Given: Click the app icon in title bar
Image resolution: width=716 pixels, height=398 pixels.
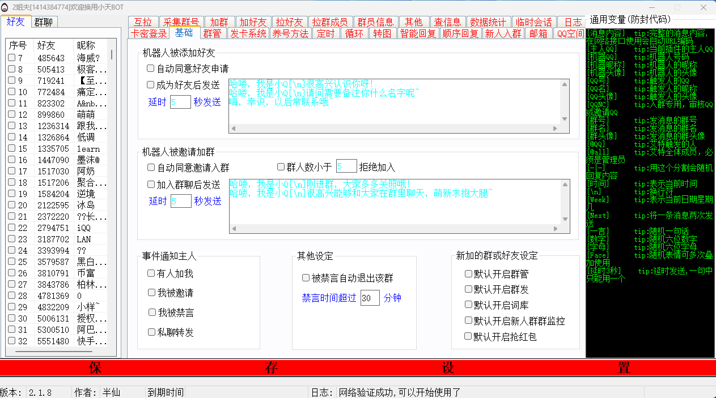Looking at the screenshot, I should coord(5,7).
